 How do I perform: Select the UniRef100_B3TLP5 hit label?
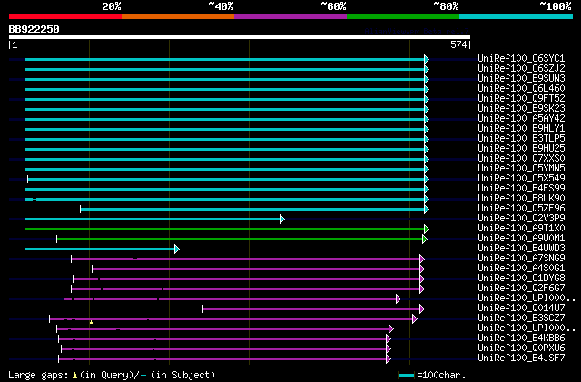[x=521, y=138]
